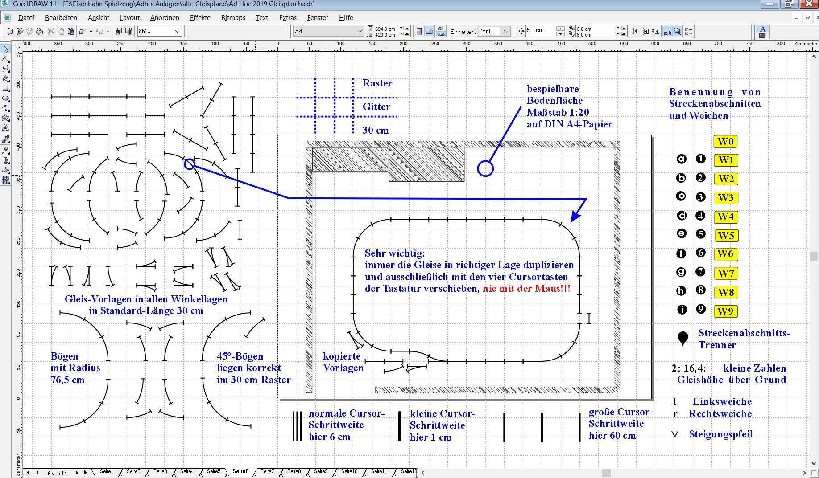
Task: Select the Zoom magnifier tool
Action: (x=6, y=69)
